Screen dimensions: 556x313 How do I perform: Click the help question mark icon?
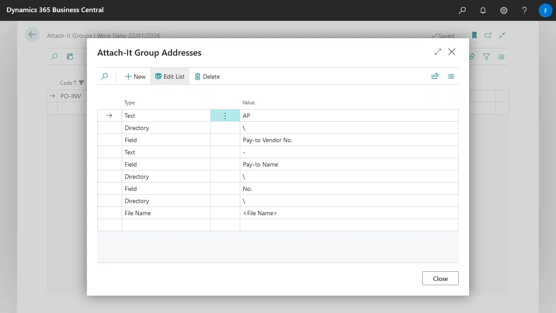point(525,10)
